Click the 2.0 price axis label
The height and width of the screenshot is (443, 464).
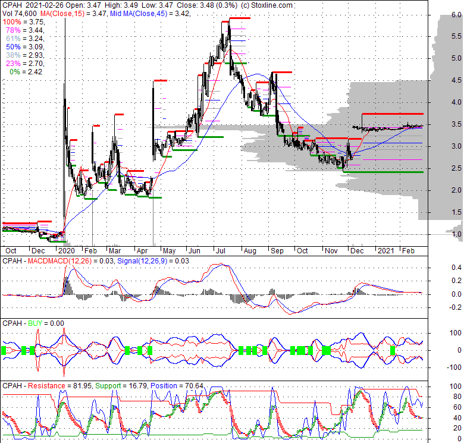[456, 190]
